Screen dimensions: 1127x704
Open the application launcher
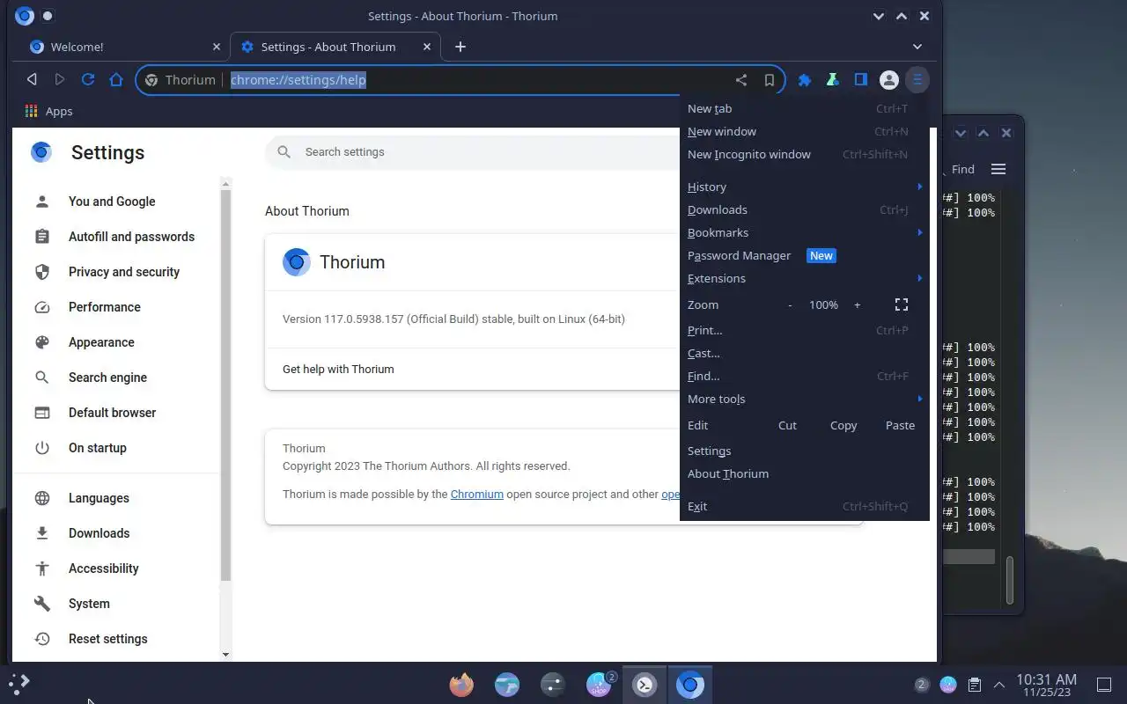coord(19,683)
